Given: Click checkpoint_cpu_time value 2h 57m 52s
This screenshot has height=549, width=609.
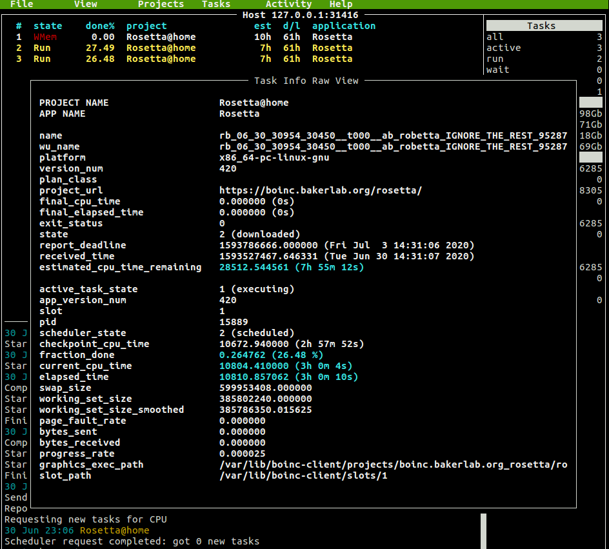Looking at the screenshot, I should click(292, 344).
